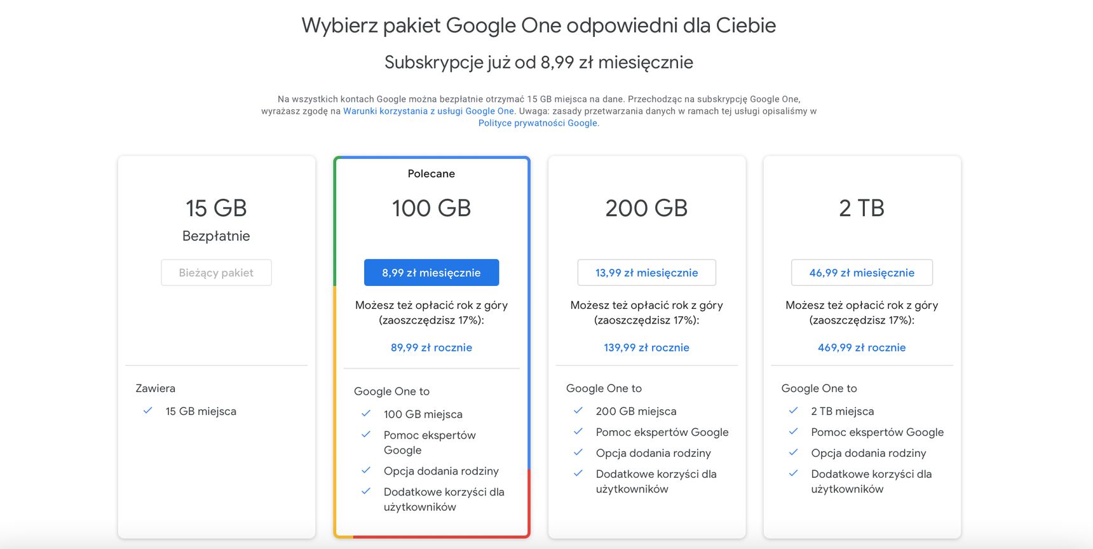This screenshot has height=549, width=1093.
Task: Open the 89,99 zł rocznie link
Action: coord(431,348)
